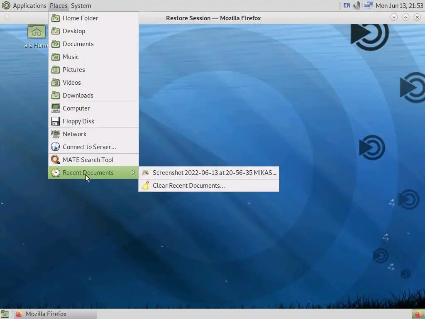
Task: Click the Videos folder icon
Action: pyautogui.click(x=56, y=83)
